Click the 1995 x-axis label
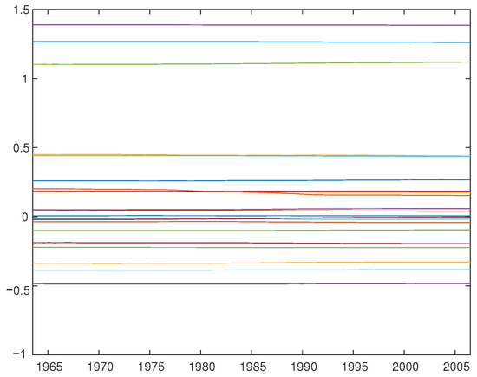The height and width of the screenshot is (377, 477). coord(355,367)
